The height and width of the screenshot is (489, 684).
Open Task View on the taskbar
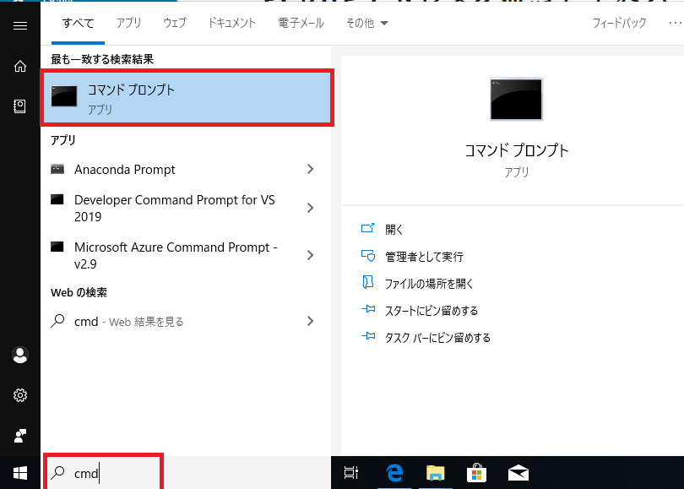coord(351,473)
